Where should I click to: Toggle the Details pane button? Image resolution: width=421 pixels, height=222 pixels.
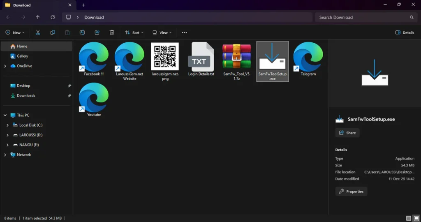(405, 32)
